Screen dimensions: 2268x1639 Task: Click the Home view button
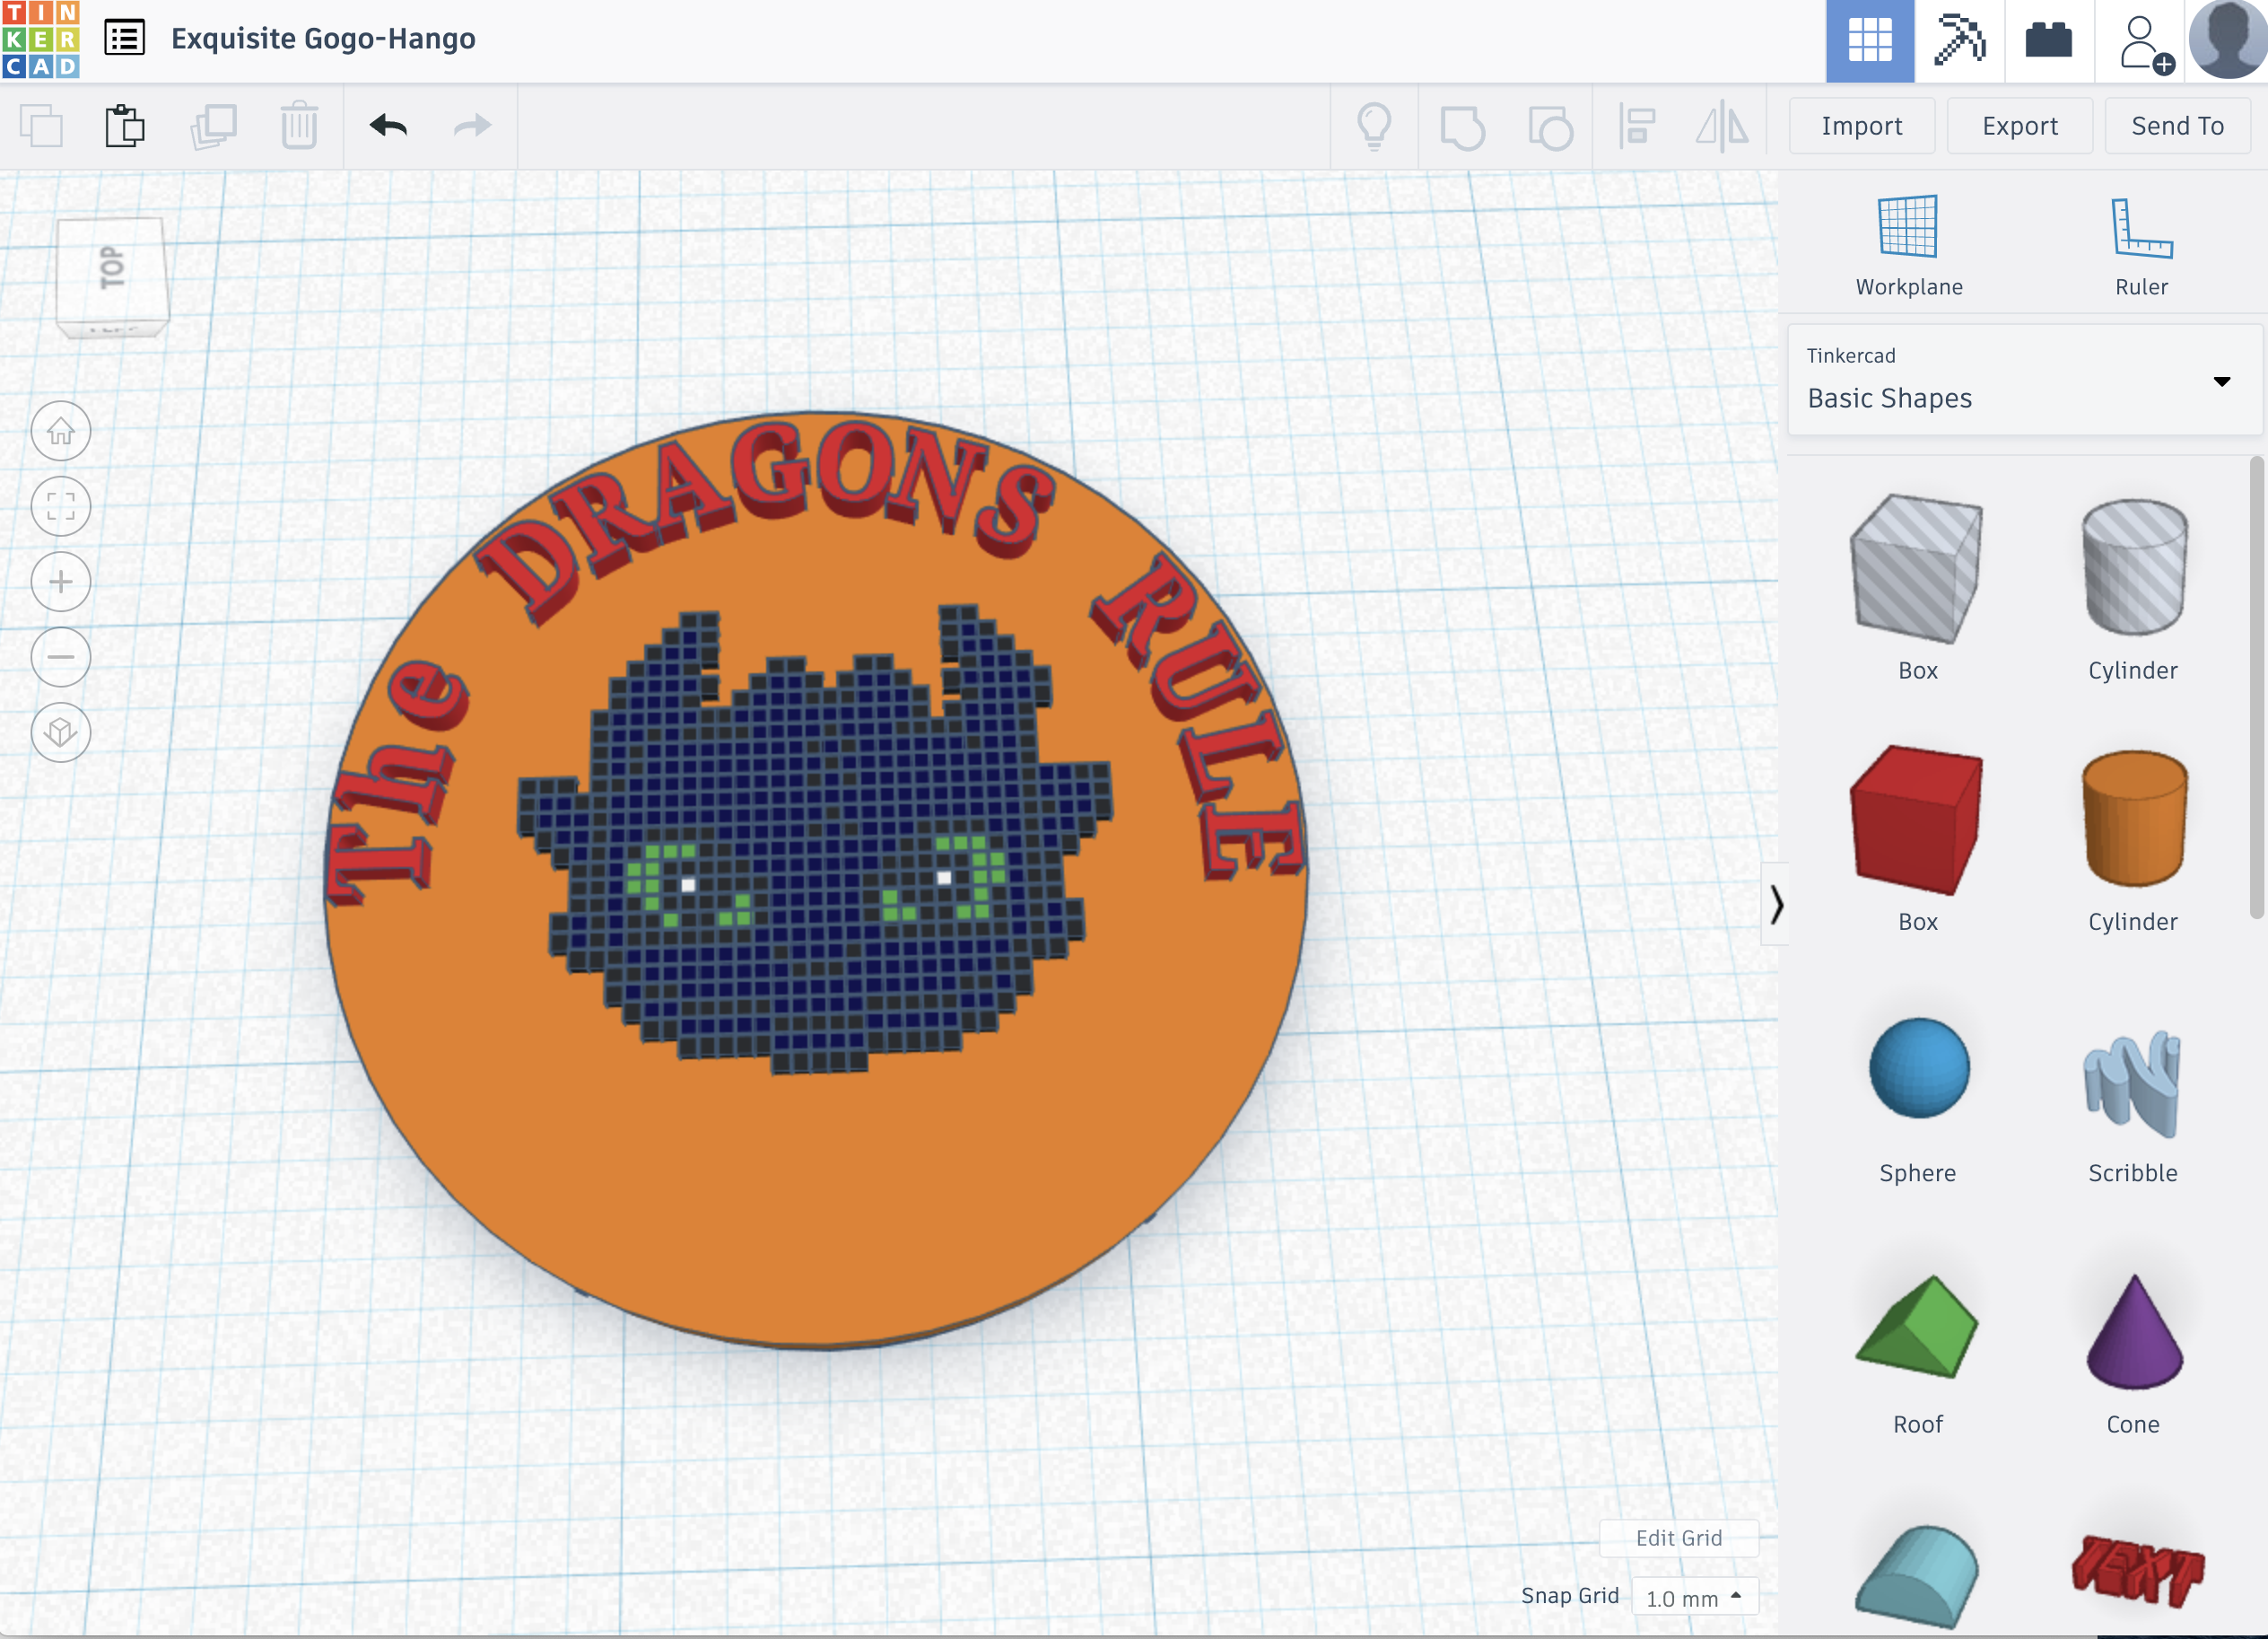(x=61, y=431)
